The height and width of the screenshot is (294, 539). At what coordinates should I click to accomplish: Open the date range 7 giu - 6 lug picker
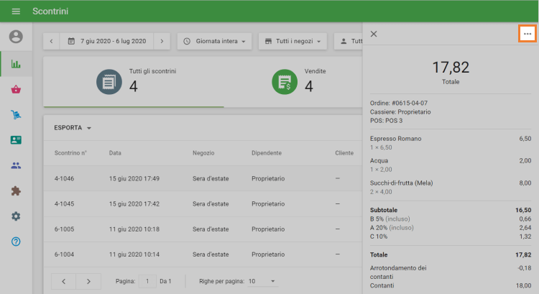click(107, 42)
